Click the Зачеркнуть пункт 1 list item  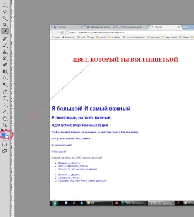[70, 178]
